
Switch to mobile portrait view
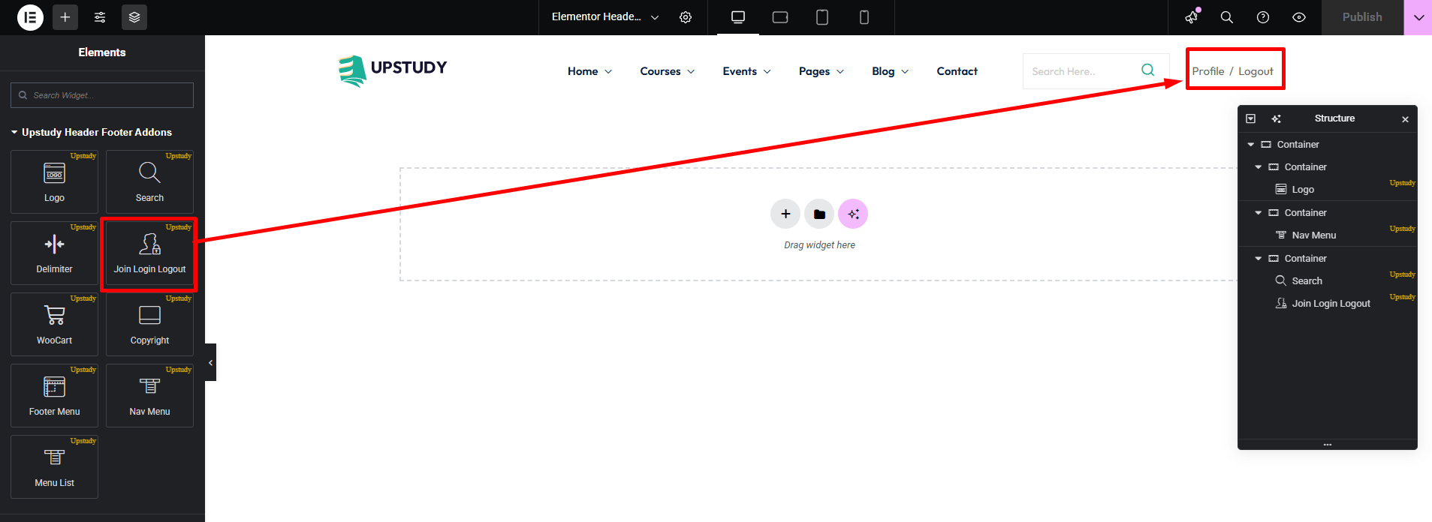coord(864,17)
